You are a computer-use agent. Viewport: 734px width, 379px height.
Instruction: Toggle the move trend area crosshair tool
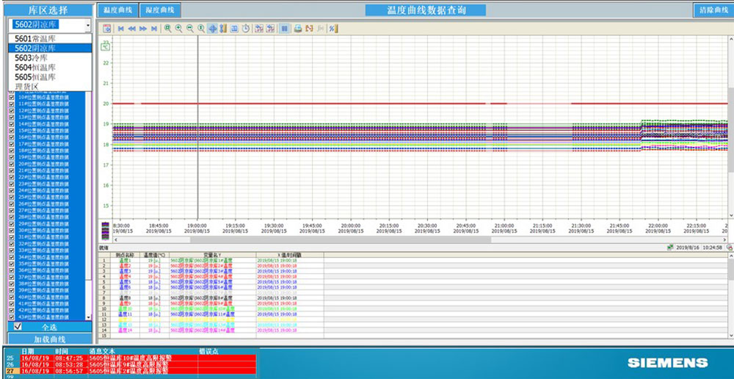(x=213, y=29)
